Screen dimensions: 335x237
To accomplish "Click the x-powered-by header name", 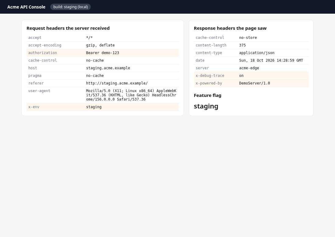I will (209, 83).
